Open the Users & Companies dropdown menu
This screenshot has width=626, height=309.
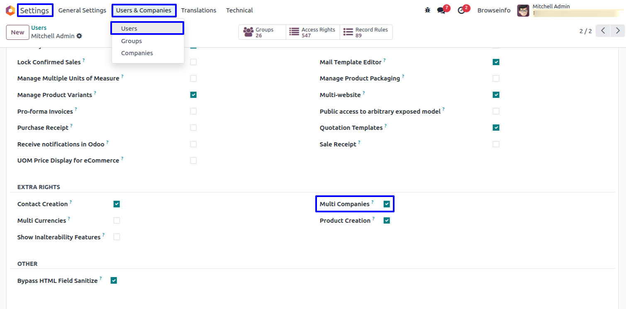click(144, 10)
